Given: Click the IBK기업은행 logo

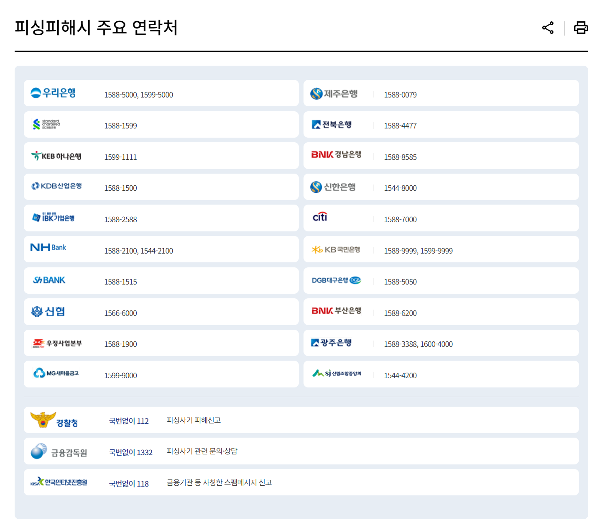Looking at the screenshot, I should (x=54, y=217).
